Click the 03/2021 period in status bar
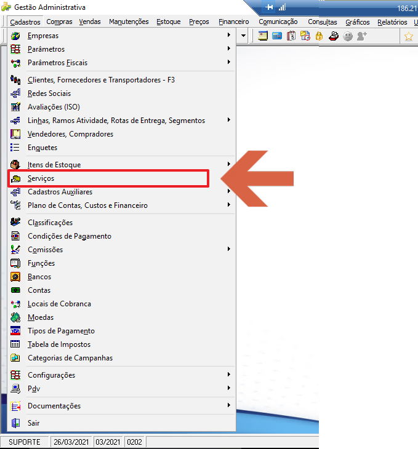 pos(108,442)
